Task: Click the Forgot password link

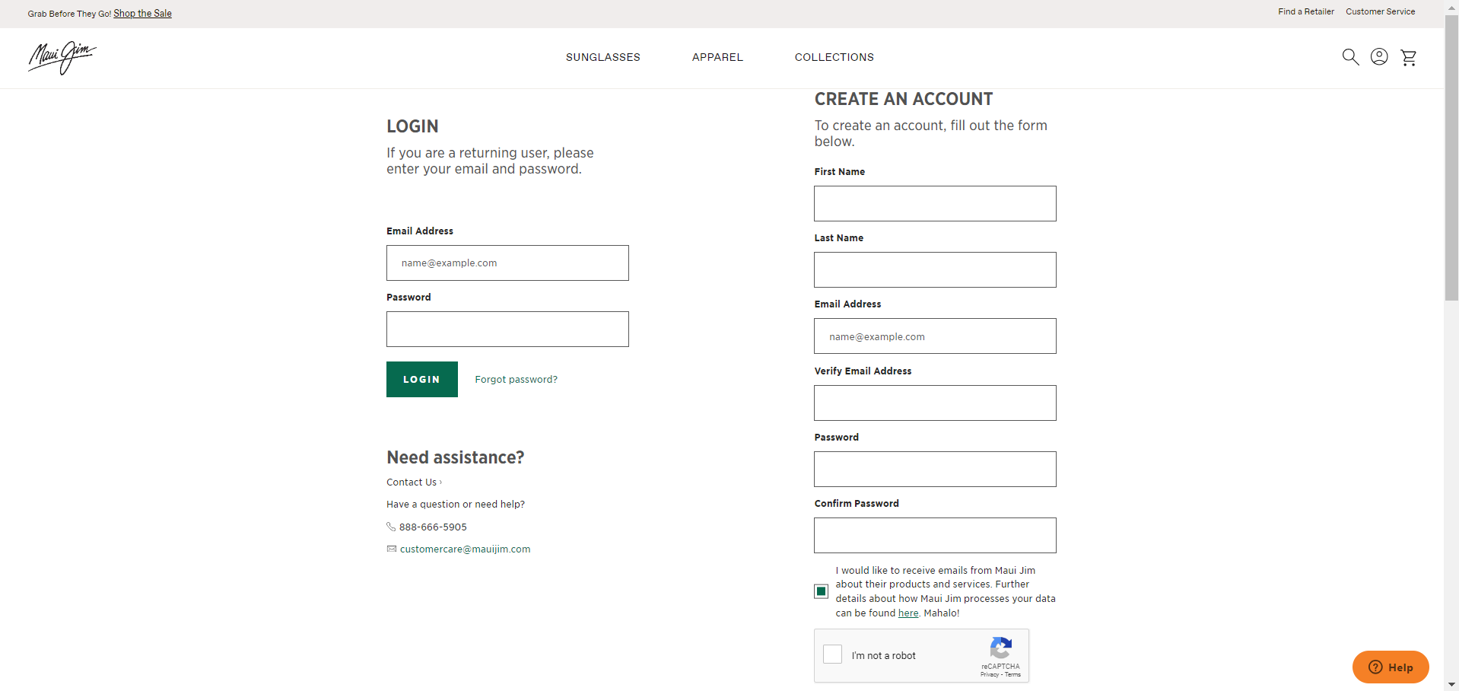Action: [516, 379]
